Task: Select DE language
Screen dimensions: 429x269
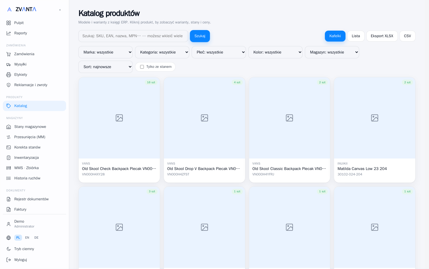Action: coord(36,238)
